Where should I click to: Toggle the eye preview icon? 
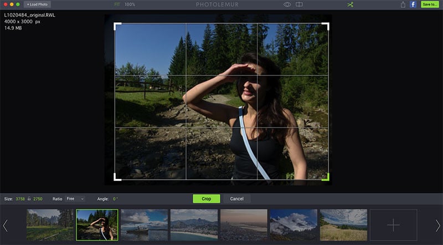(287, 4)
